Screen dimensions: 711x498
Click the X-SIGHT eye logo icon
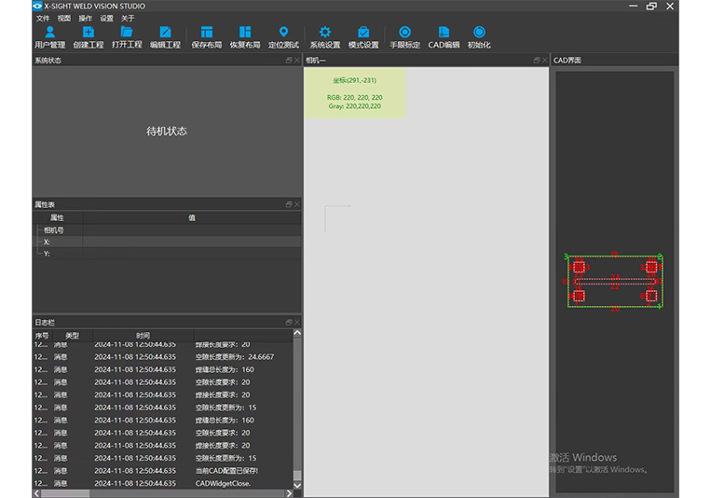37,6
